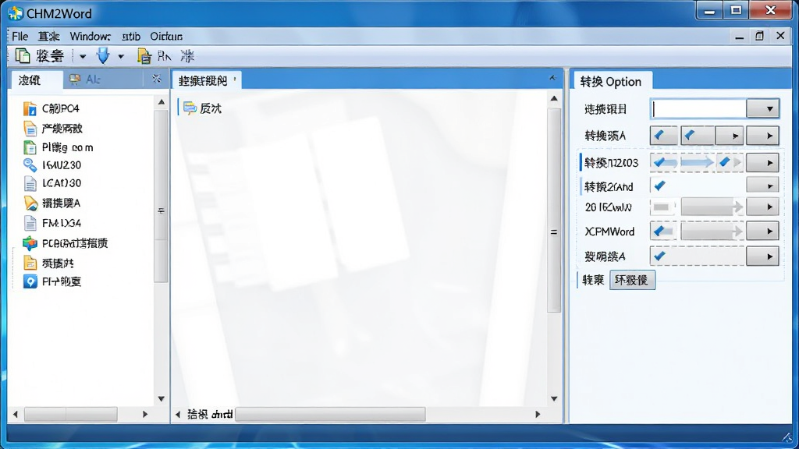Image resolution: width=799 pixels, height=449 pixels.
Task: Open the Window menu
Action: click(x=91, y=36)
